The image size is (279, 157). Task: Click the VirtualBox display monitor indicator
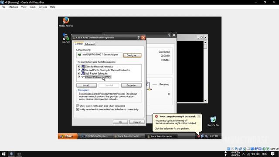[x=252, y=149]
